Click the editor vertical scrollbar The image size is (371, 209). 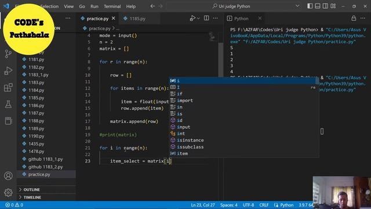click(221, 59)
